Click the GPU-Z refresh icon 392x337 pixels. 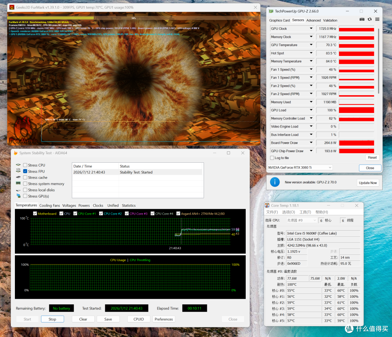(x=369, y=19)
